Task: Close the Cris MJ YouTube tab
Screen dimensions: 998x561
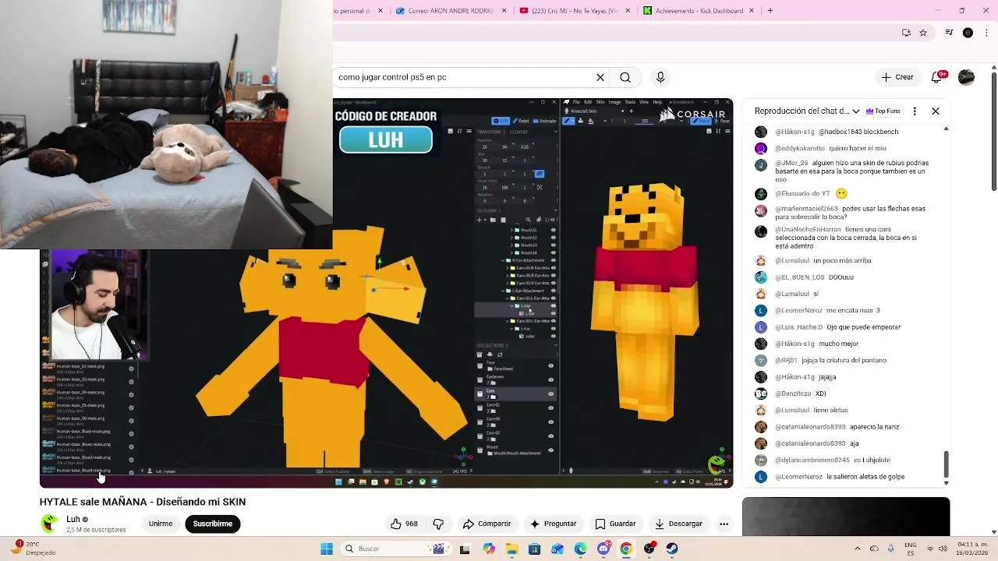Action: (x=629, y=11)
